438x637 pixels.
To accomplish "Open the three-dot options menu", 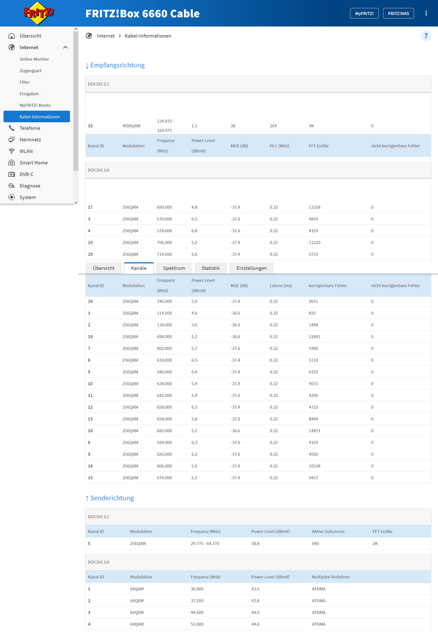I will point(426,13).
